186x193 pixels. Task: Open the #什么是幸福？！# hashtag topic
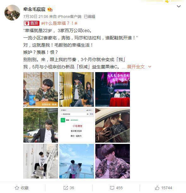pos(59,23)
